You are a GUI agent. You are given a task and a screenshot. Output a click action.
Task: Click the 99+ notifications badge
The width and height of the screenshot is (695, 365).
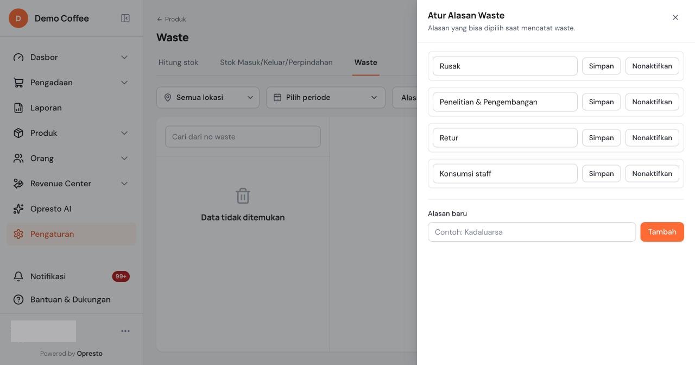pyautogui.click(x=121, y=276)
